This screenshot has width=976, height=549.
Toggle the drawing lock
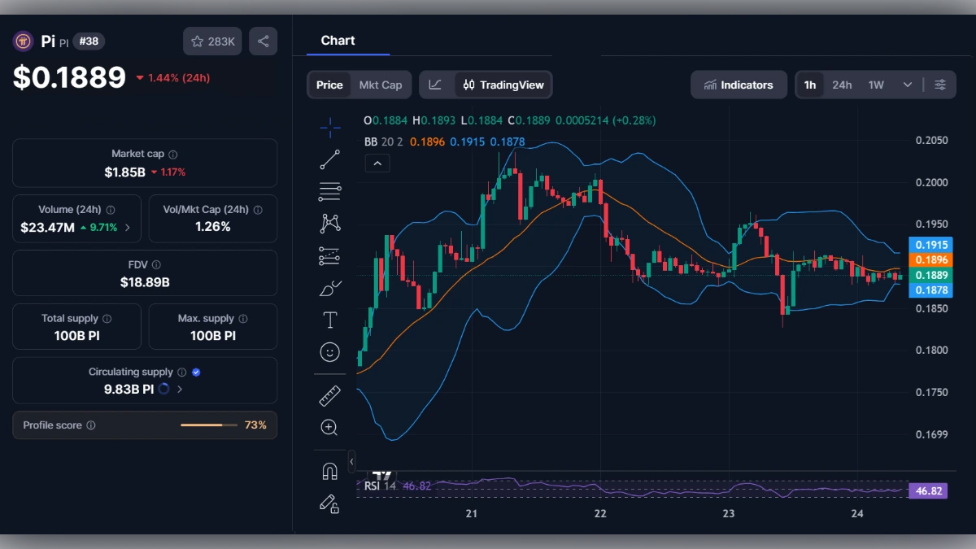(329, 504)
